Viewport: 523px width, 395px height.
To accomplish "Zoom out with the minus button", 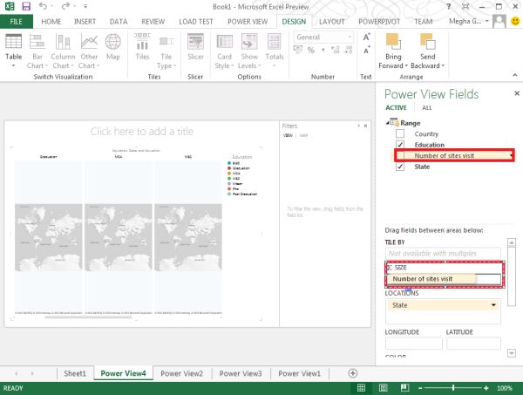I will pyautogui.click(x=420, y=388).
